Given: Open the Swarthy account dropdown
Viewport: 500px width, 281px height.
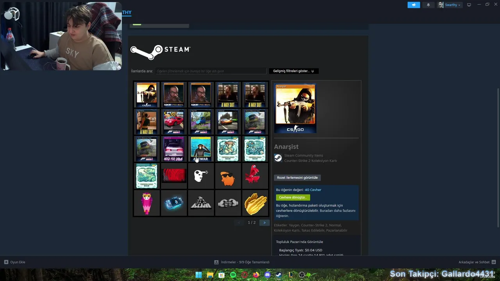Looking at the screenshot, I should coord(449,5).
